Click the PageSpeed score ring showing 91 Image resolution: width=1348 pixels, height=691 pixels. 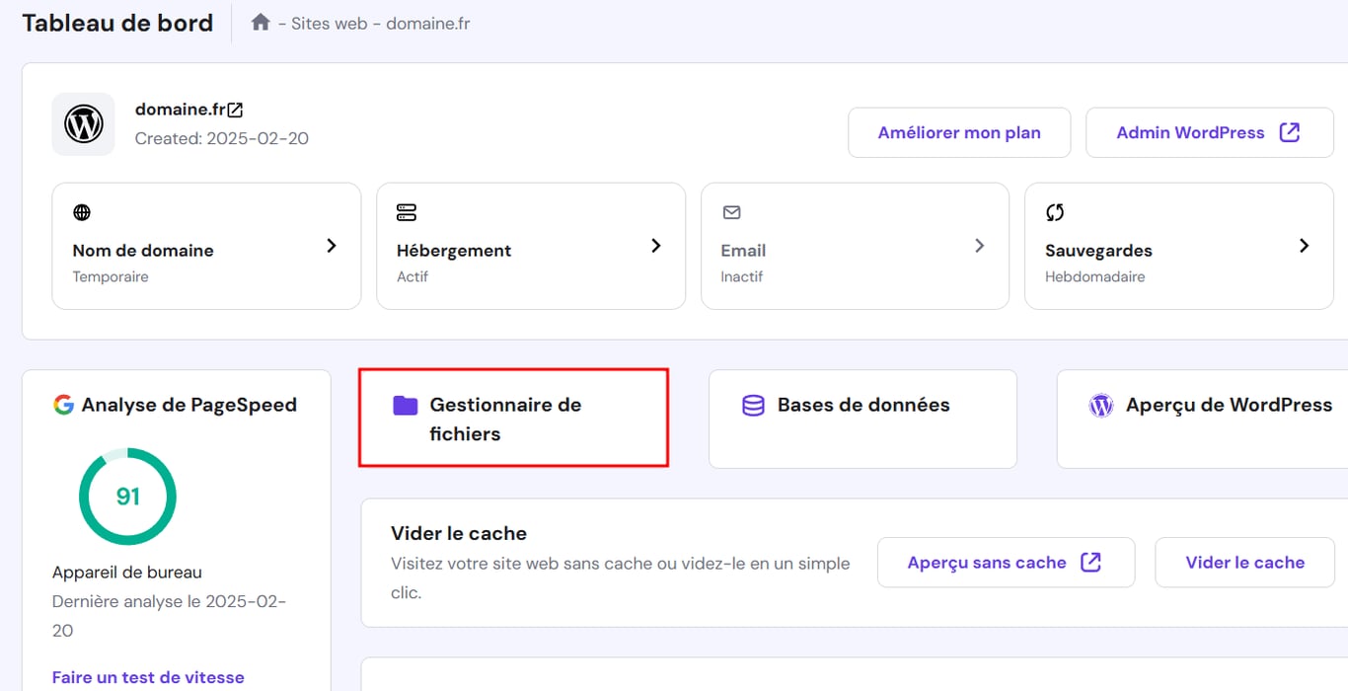click(127, 497)
